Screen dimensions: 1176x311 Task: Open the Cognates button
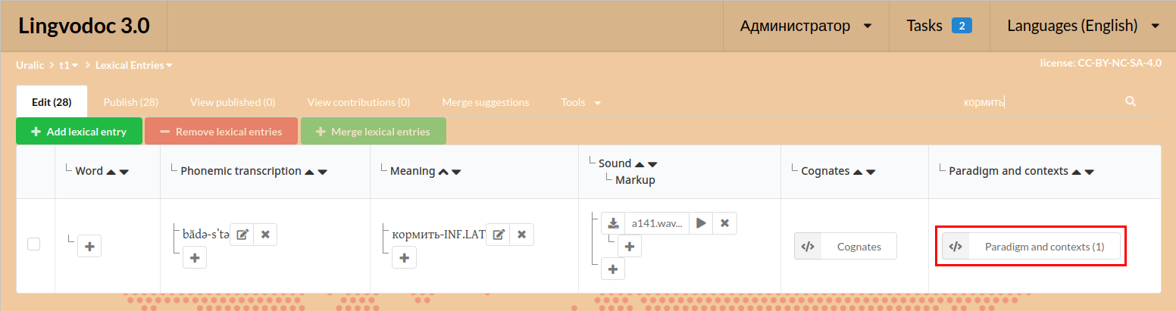[x=846, y=246]
